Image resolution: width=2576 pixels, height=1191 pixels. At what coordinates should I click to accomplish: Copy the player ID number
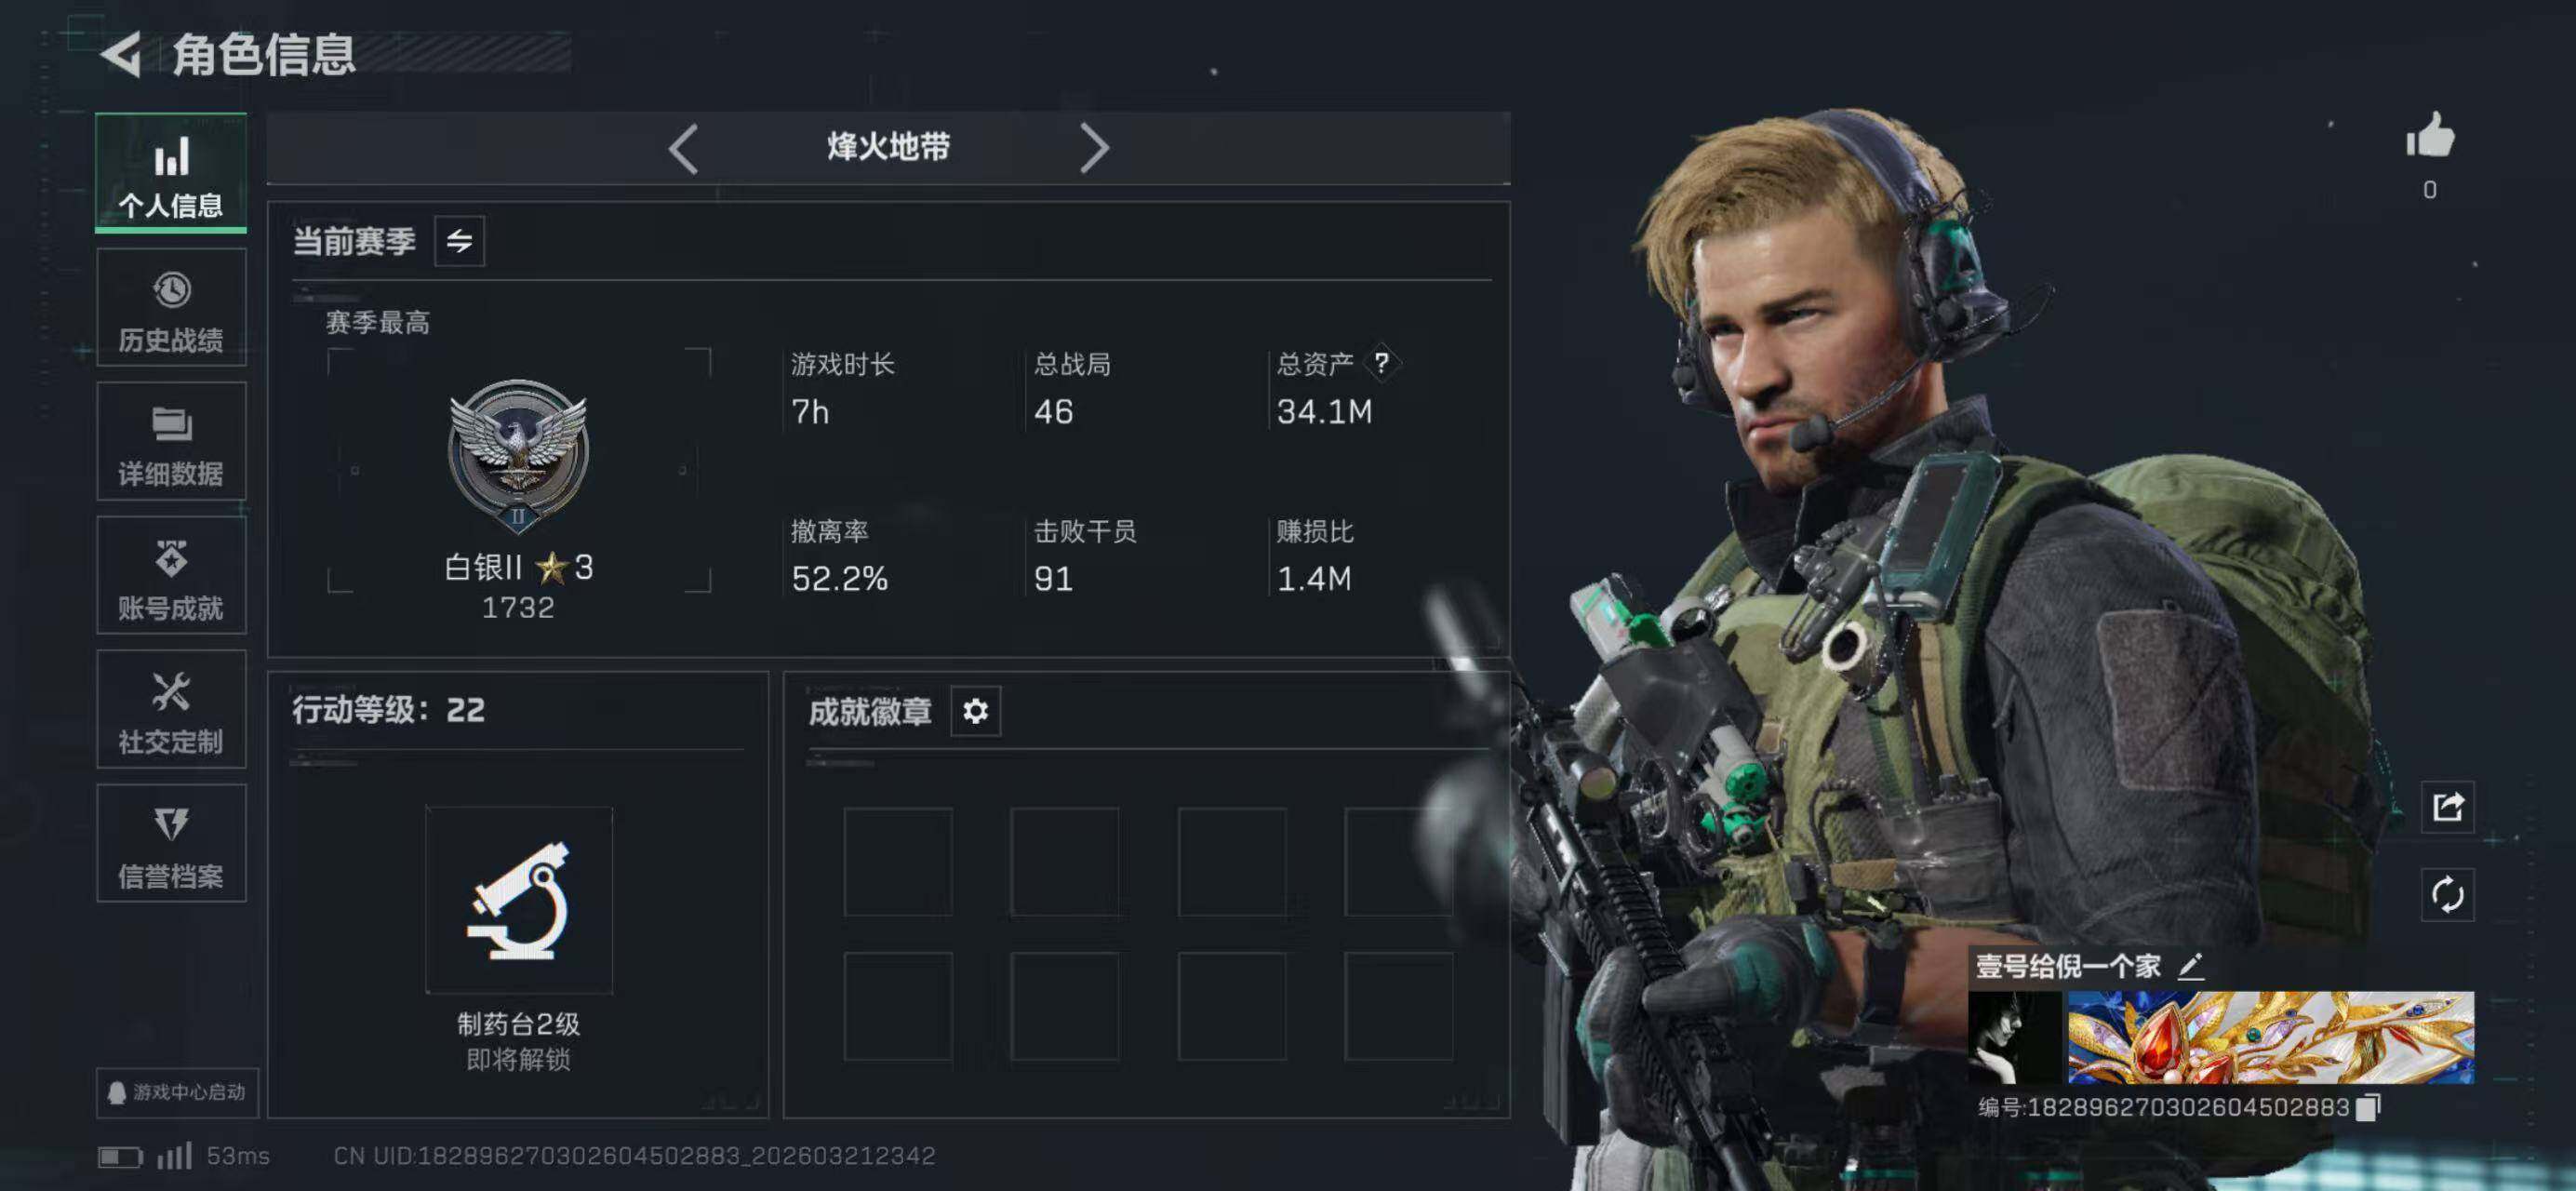[x=2368, y=1107]
